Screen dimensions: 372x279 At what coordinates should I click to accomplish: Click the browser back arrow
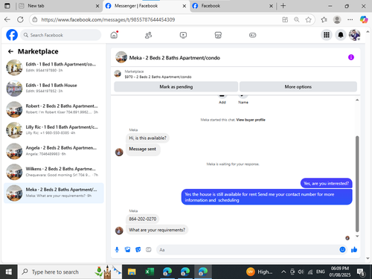pos(7,19)
